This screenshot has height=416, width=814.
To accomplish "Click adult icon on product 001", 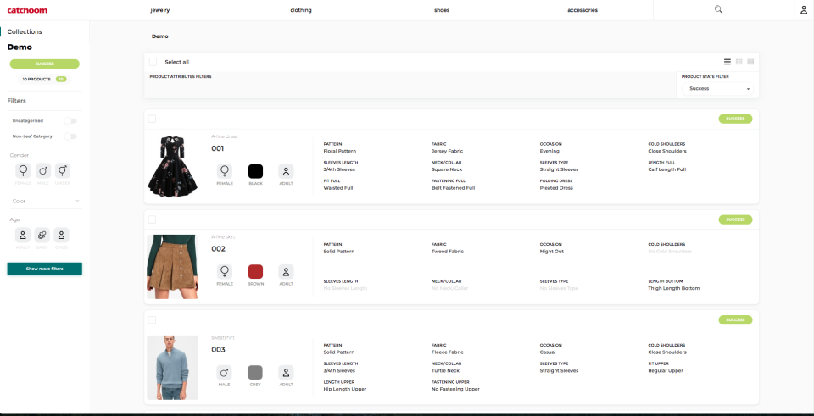I will (x=286, y=171).
